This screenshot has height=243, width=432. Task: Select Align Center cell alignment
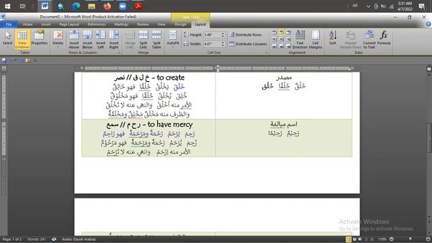[x=281, y=39]
